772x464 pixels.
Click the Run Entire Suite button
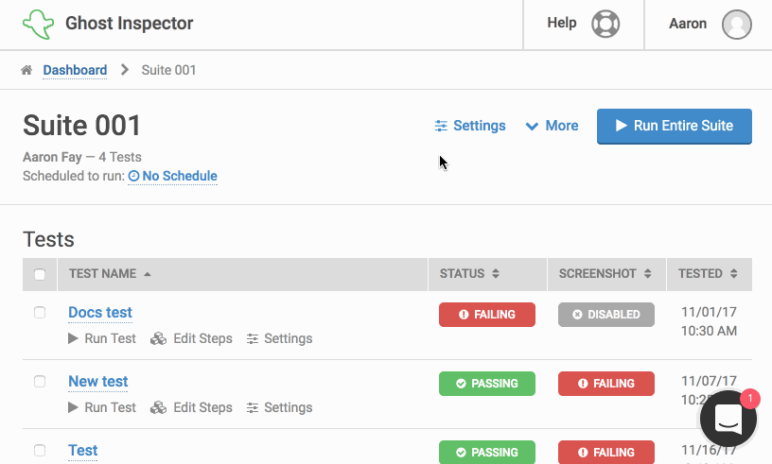click(674, 126)
